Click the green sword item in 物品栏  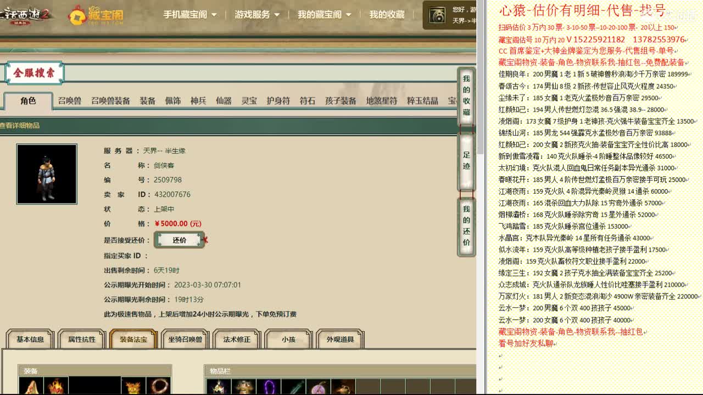(294, 387)
